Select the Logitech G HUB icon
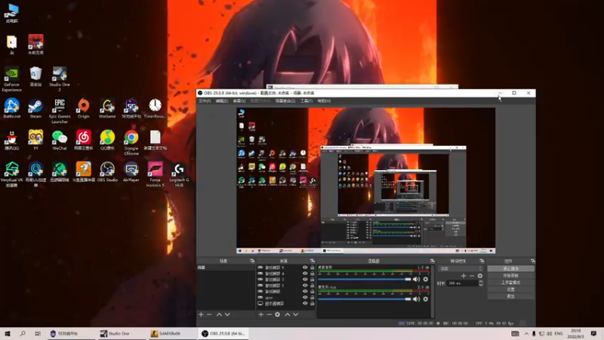604x340 pixels. (x=179, y=175)
